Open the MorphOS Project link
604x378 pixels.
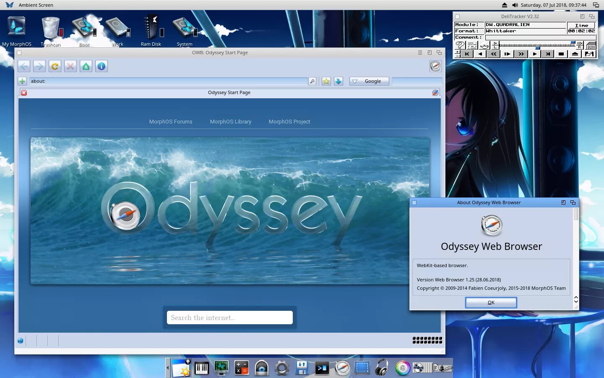(289, 121)
